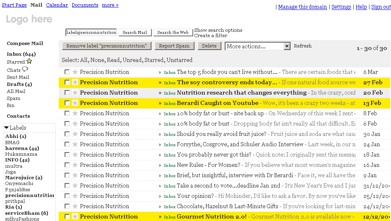
Task: Open the Contacts link
Action: 18,116
